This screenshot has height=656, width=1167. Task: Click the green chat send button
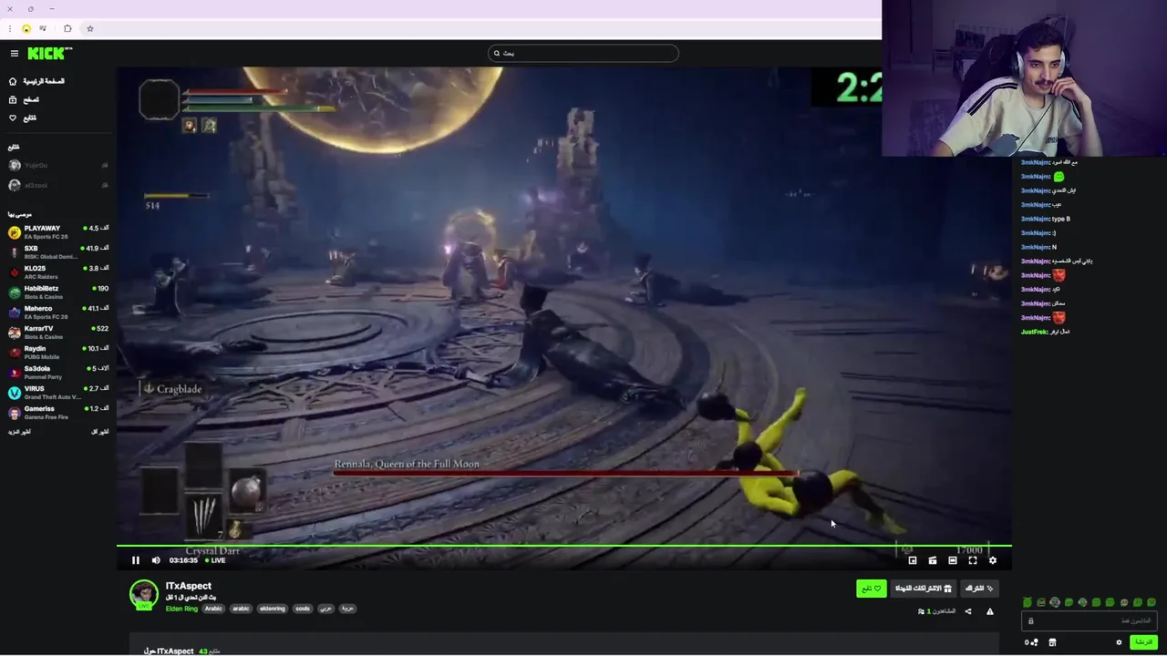click(1143, 642)
